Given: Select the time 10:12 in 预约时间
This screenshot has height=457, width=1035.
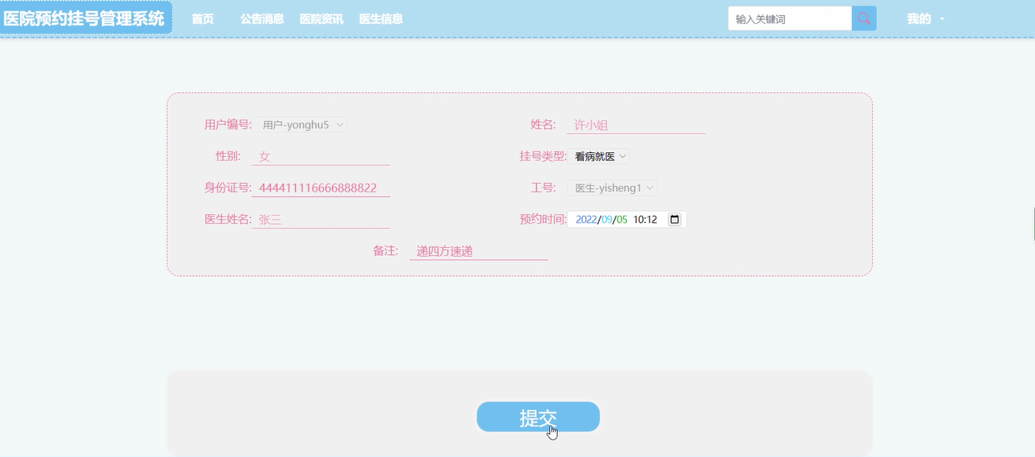Looking at the screenshot, I should click(x=645, y=220).
